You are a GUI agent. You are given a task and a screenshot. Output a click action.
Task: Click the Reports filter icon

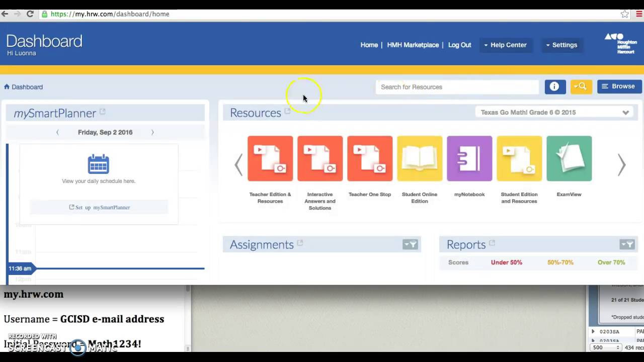click(x=627, y=244)
